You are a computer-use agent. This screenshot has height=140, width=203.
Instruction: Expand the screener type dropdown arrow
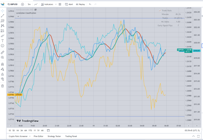(30, 136)
